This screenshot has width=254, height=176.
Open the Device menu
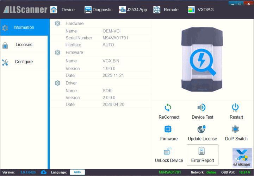tap(68, 10)
